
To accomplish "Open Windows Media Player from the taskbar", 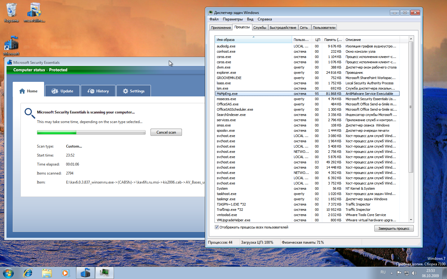I will (x=65, y=273).
